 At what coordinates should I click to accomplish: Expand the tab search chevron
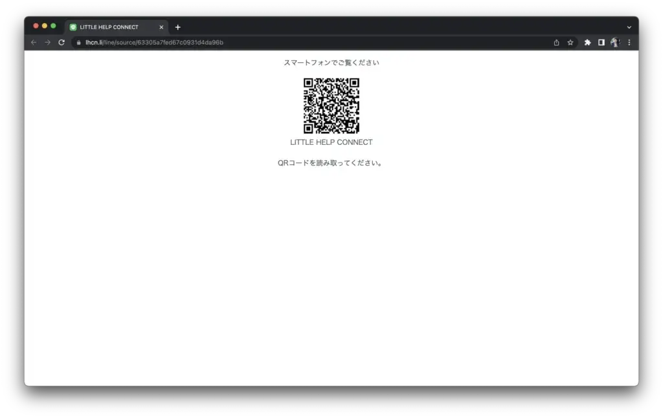[629, 27]
